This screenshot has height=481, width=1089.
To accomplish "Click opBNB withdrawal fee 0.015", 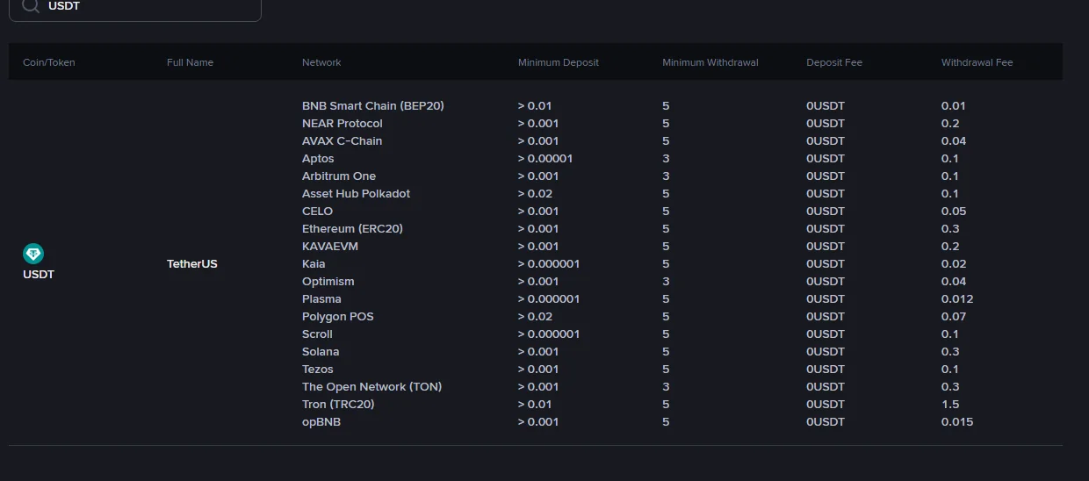I will coord(957,421).
